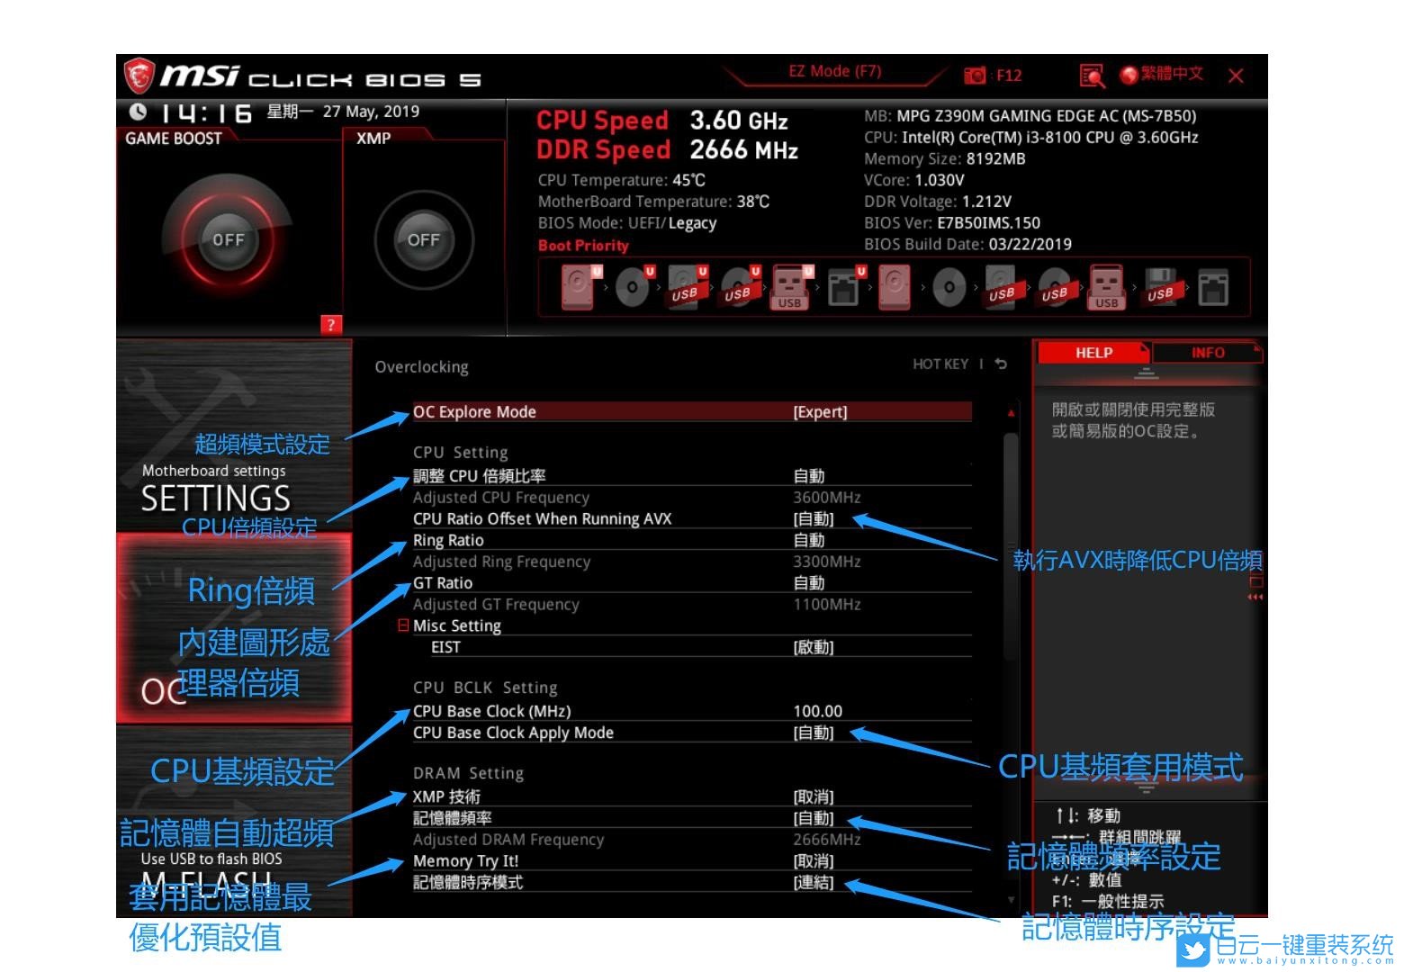Click the USB floppy boot device icon

[x=1160, y=287]
